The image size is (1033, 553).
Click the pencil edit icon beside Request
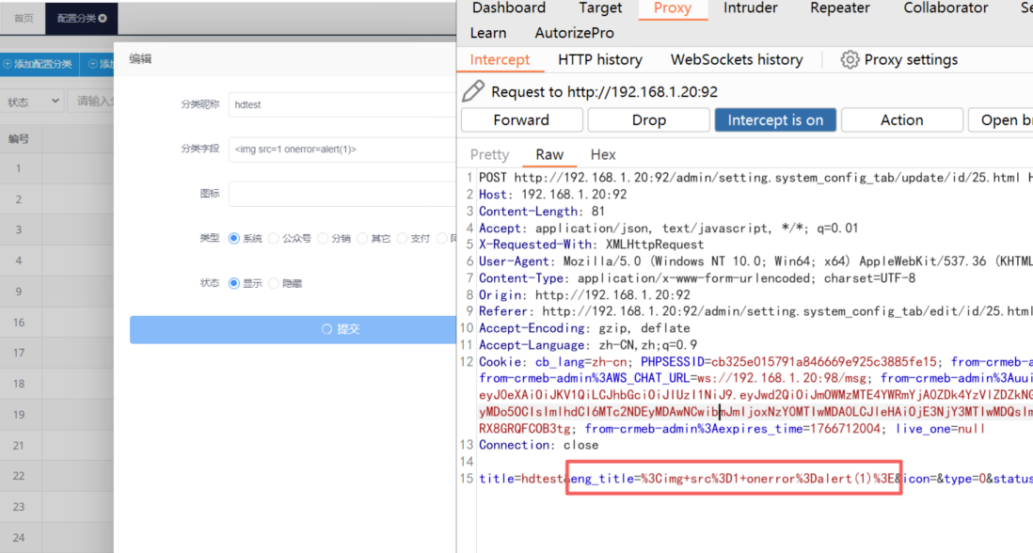click(474, 91)
